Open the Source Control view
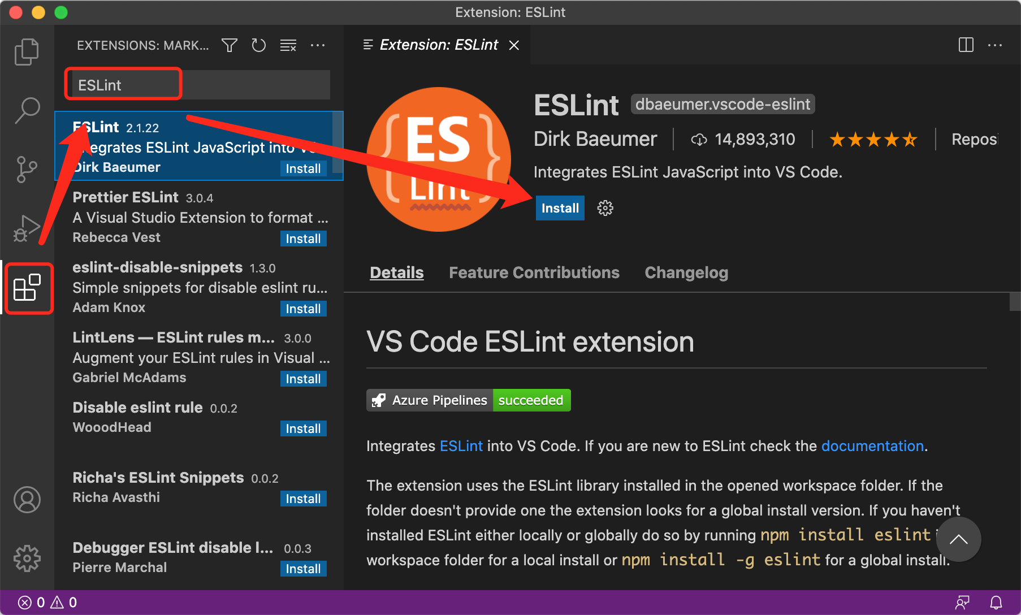Image resolution: width=1021 pixels, height=615 pixels. (27, 170)
